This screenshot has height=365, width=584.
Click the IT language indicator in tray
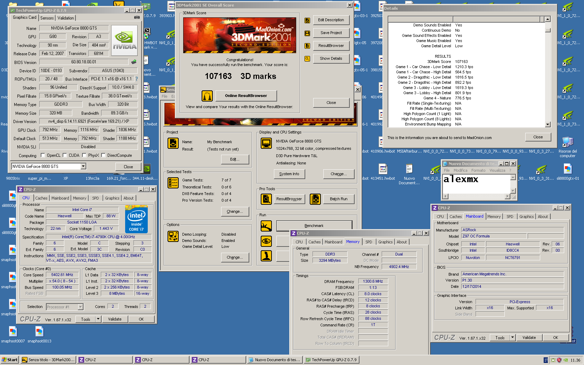tap(546, 360)
